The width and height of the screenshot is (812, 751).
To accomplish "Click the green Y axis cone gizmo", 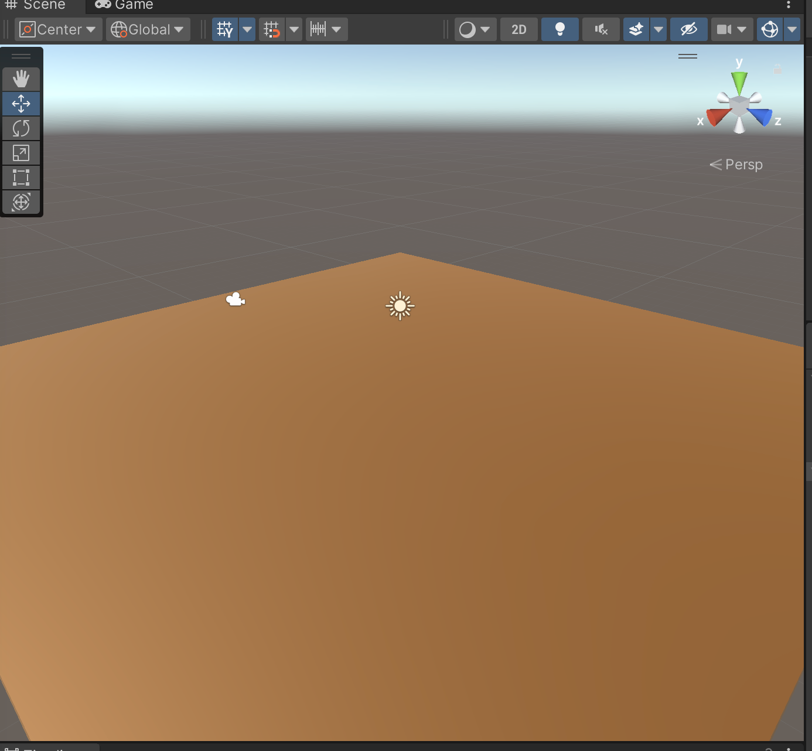I will pyautogui.click(x=739, y=79).
